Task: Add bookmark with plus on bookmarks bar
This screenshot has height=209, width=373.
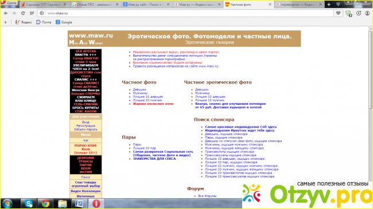Action: tap(5, 22)
